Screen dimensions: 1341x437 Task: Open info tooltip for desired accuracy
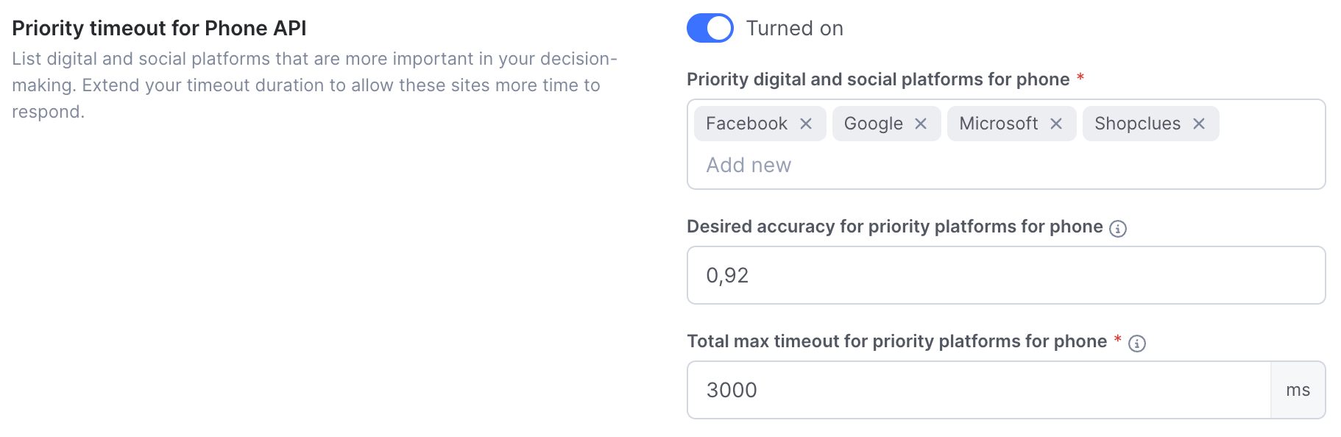[x=1118, y=228]
